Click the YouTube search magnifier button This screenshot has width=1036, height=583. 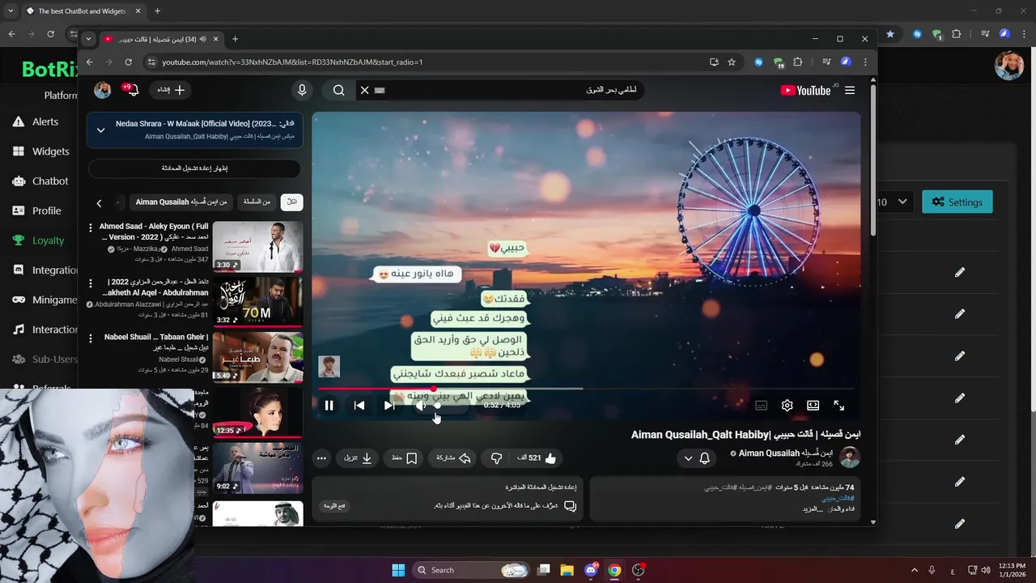click(x=339, y=91)
